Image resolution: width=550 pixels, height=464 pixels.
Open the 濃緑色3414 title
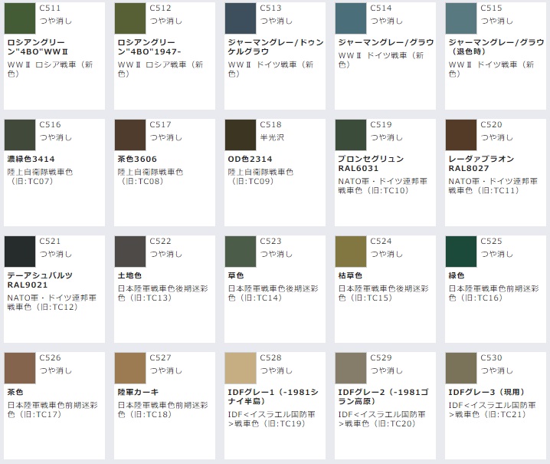click(31, 159)
